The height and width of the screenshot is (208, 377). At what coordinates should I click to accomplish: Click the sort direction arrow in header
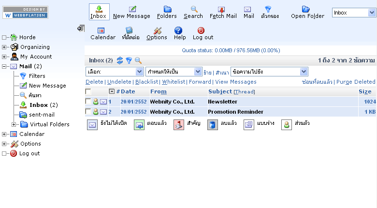tap(112, 91)
